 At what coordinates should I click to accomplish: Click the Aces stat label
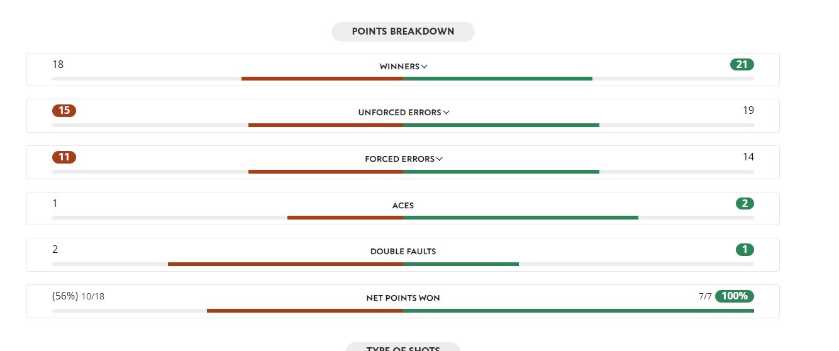403,206
